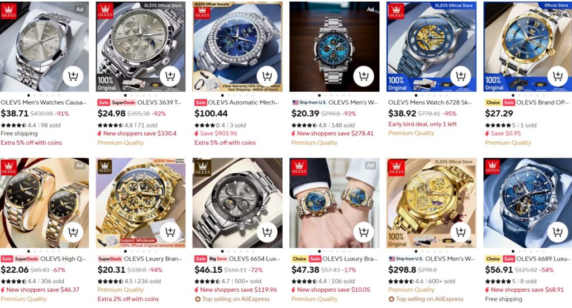Click the Choice badge on $27.29 watch
The height and width of the screenshot is (308, 572).
[x=493, y=103]
